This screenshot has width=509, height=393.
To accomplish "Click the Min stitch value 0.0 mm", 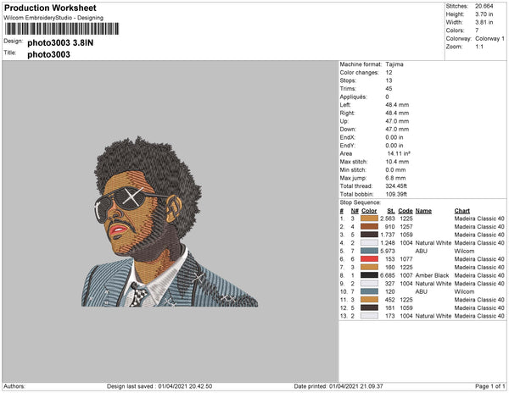I will pos(395,169).
